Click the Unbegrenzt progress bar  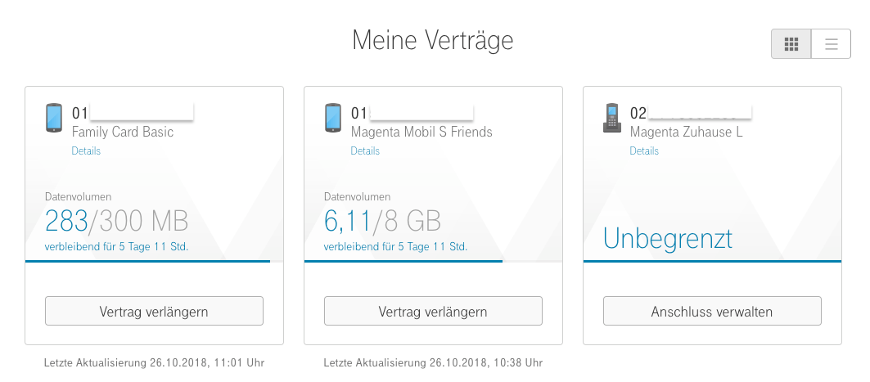[712, 261]
